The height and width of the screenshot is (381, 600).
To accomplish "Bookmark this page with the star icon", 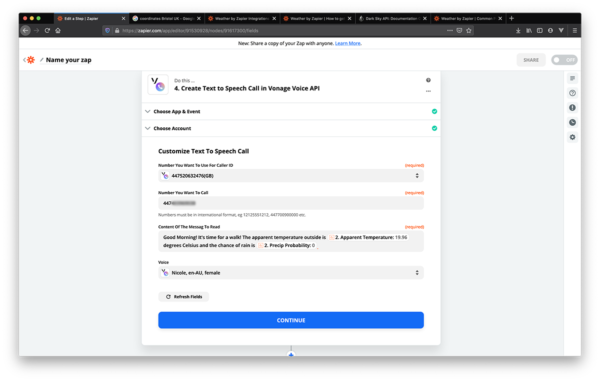I will coord(469,30).
